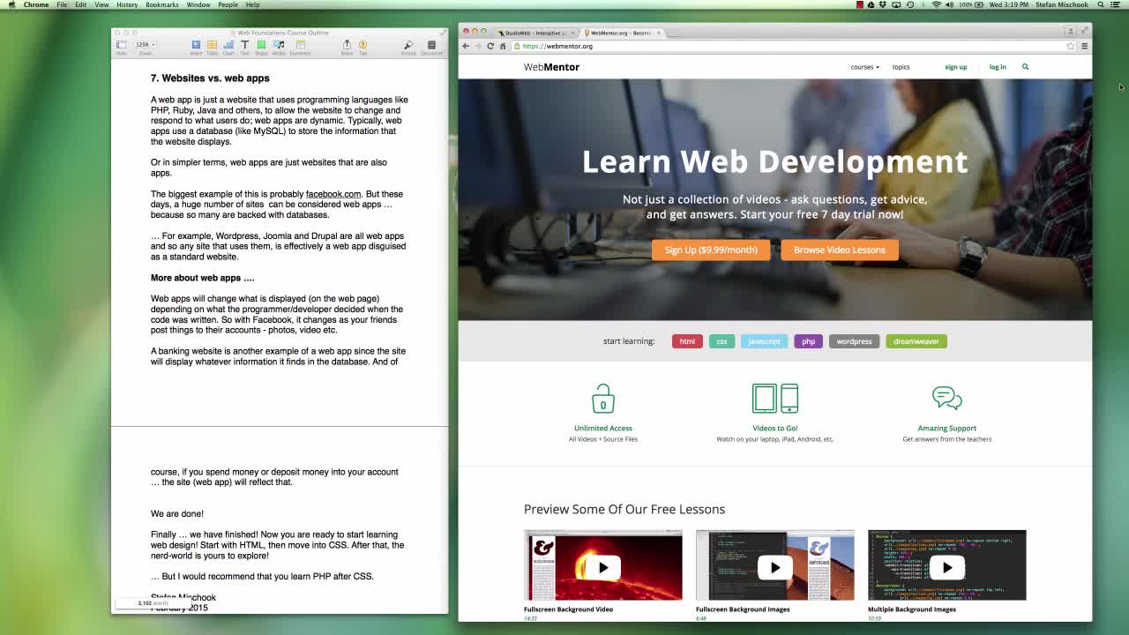Open the 125% zoom dropdown in Pages

point(145,45)
